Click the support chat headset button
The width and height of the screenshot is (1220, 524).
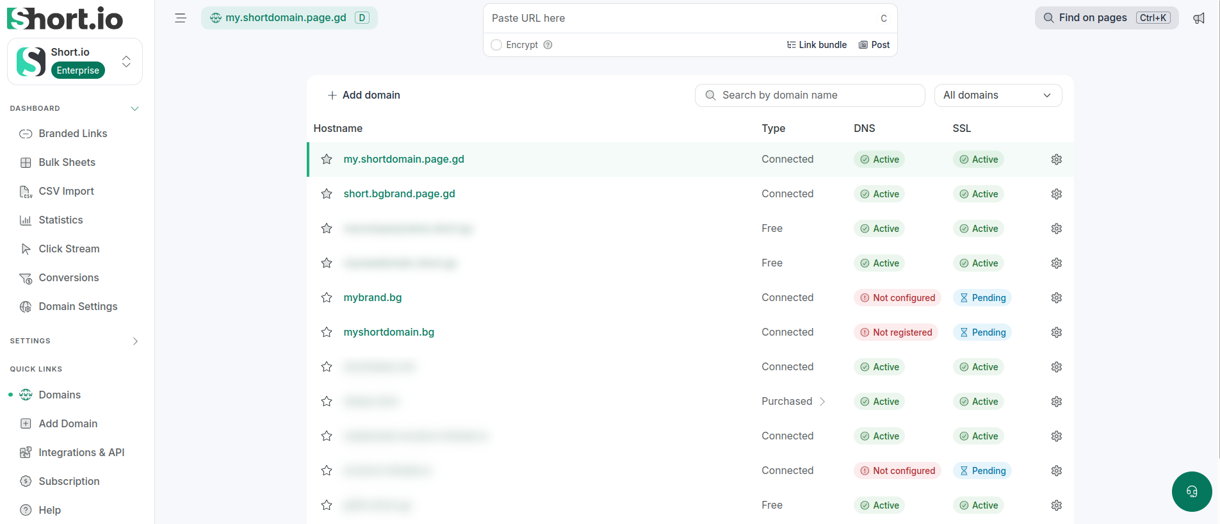point(1192,492)
